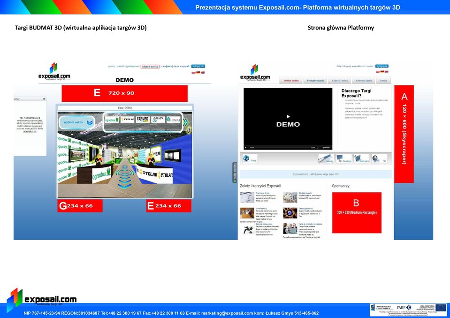The width and height of the screenshot is (450, 318).
Task: Select the BUDMAT exhibitor logo
Action: 173,119
